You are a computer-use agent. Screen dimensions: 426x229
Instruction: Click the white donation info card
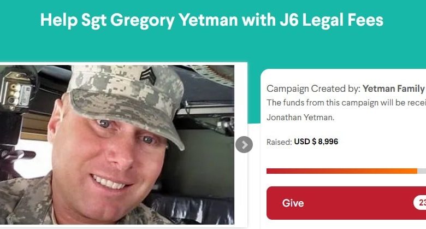pos(344,149)
